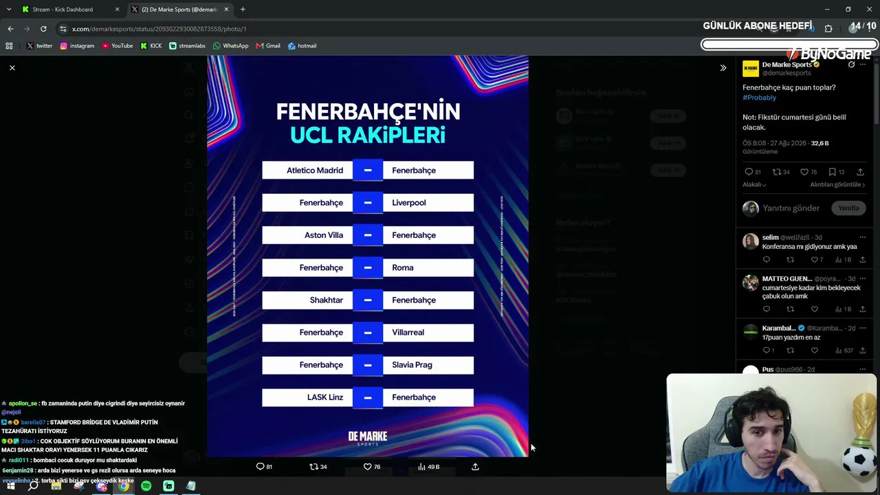Screen dimensions: 880x495
Task: Reply icon under the photo showing 81
Action: pyautogui.click(x=260, y=467)
